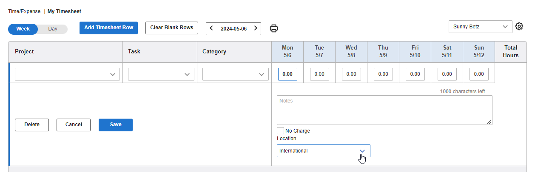Click the Add Timesheet Row button

(x=108, y=28)
